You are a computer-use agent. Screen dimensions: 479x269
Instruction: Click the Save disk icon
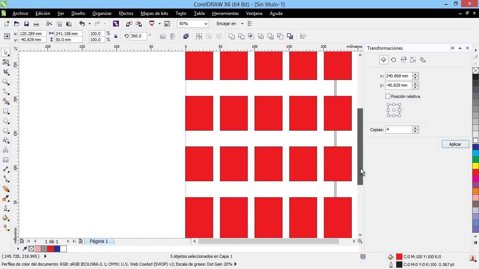pyautogui.click(x=26, y=24)
